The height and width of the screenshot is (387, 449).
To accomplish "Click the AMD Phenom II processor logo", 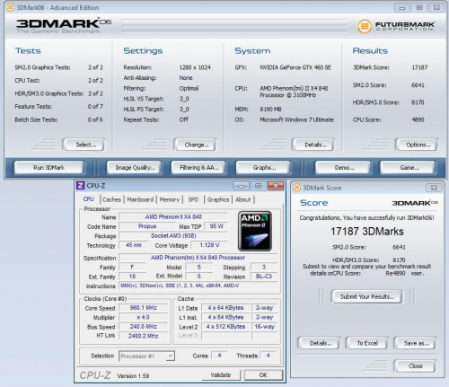I will [255, 232].
